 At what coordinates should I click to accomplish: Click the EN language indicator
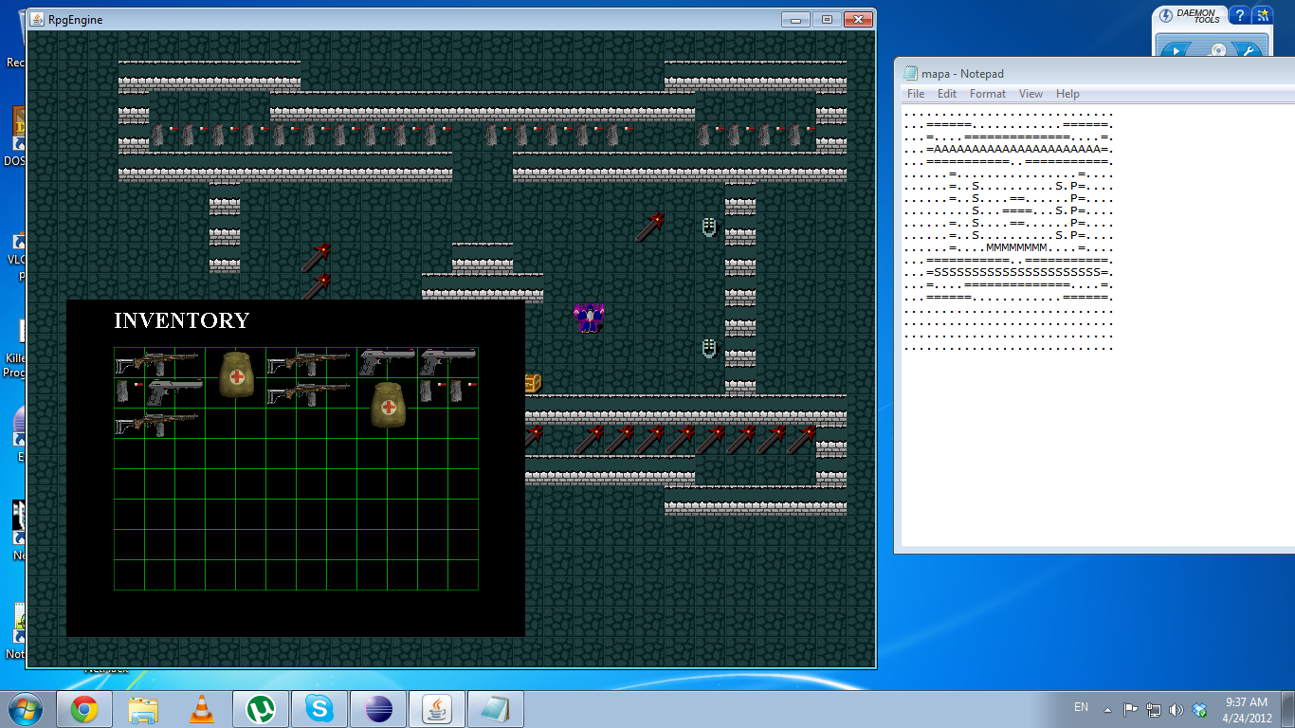[x=1081, y=707]
